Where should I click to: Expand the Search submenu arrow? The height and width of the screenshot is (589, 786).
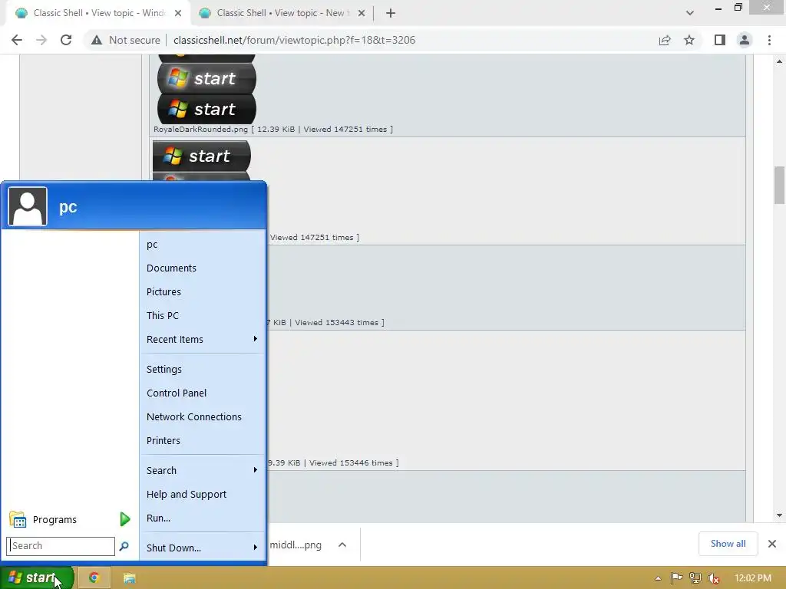pos(255,470)
